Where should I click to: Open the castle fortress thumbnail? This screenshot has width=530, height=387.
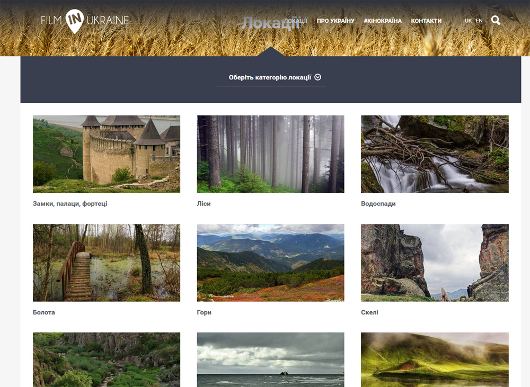coord(107,154)
